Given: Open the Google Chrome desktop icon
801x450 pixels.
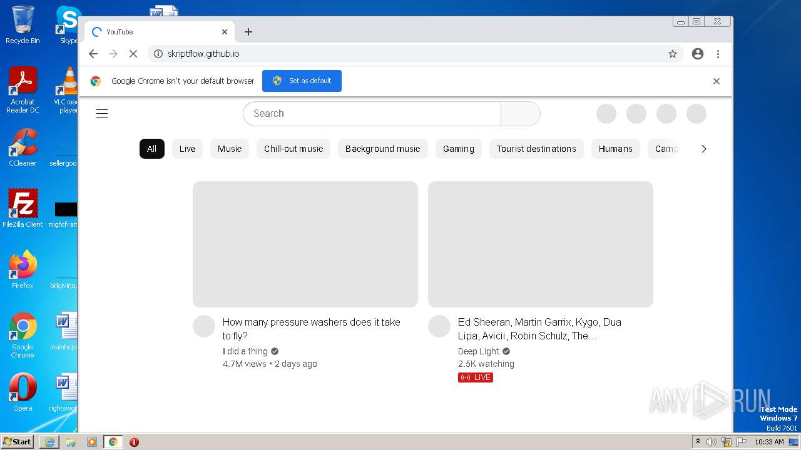Looking at the screenshot, I should point(23,336).
